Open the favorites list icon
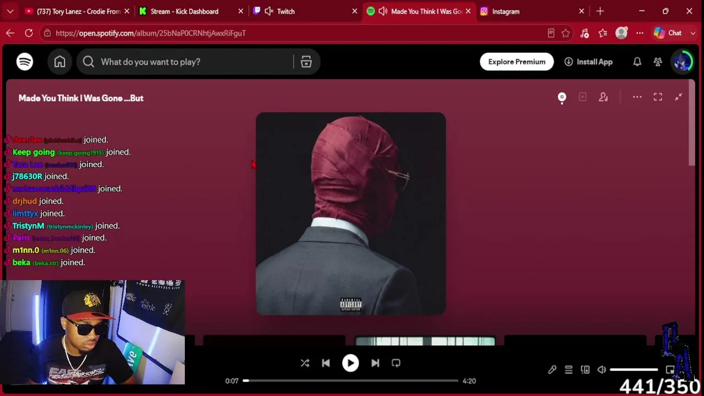 click(x=603, y=33)
